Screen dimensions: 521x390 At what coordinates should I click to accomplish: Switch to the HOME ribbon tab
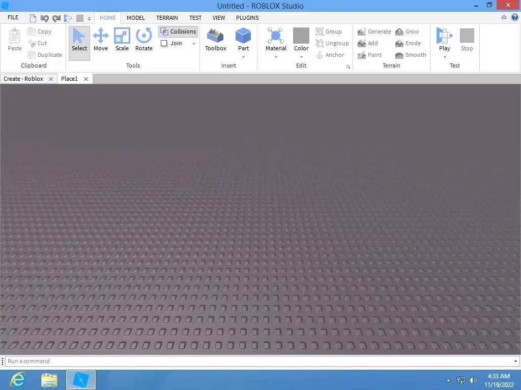coord(108,18)
